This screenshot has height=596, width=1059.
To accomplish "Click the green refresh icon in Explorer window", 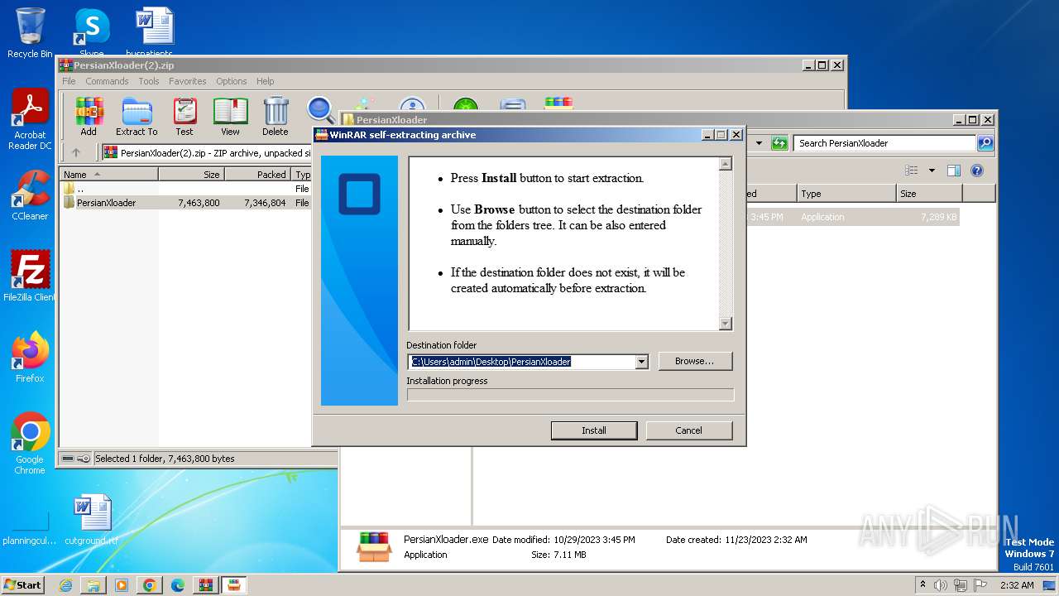I will point(779,143).
